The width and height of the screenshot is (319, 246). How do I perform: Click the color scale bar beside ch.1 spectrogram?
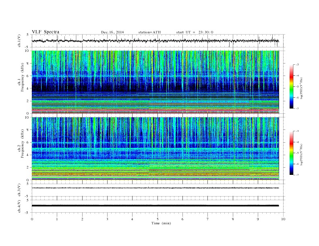291,86
